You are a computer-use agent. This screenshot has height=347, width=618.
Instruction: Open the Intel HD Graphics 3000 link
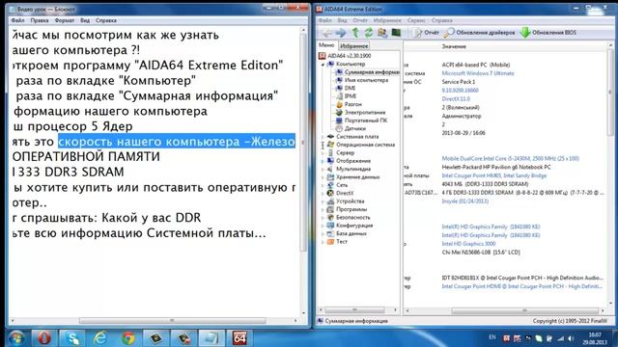point(468,244)
